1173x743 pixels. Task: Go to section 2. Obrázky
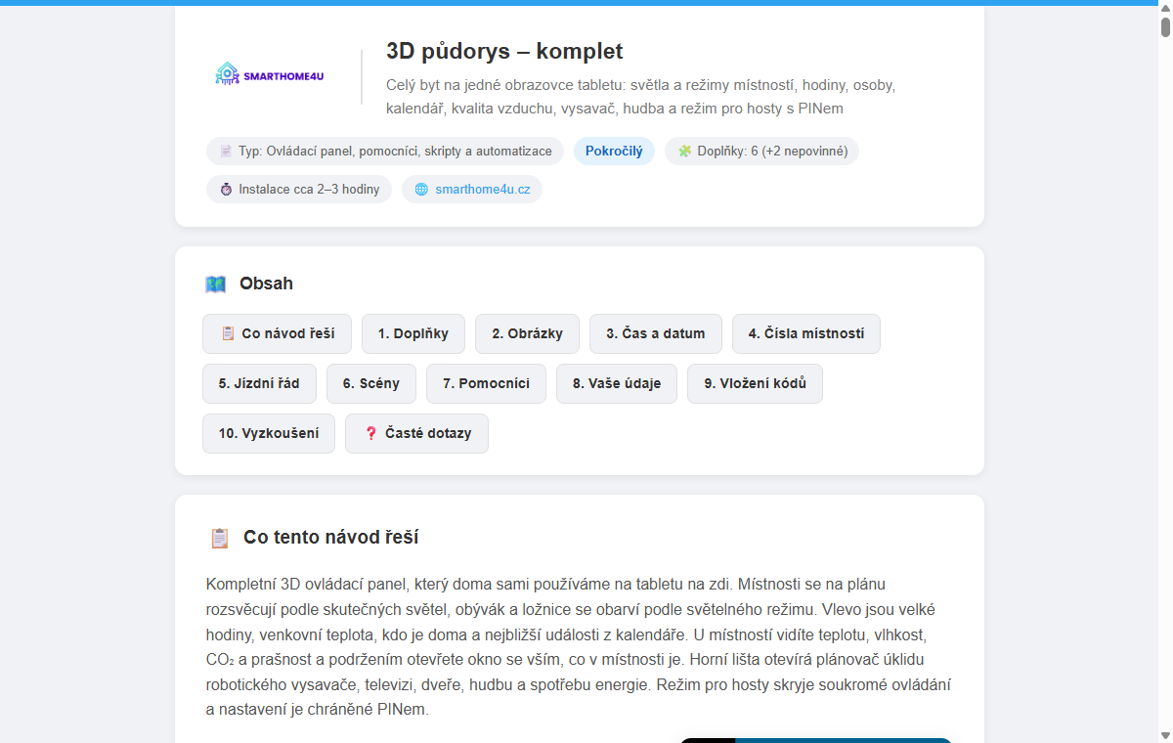(x=527, y=333)
